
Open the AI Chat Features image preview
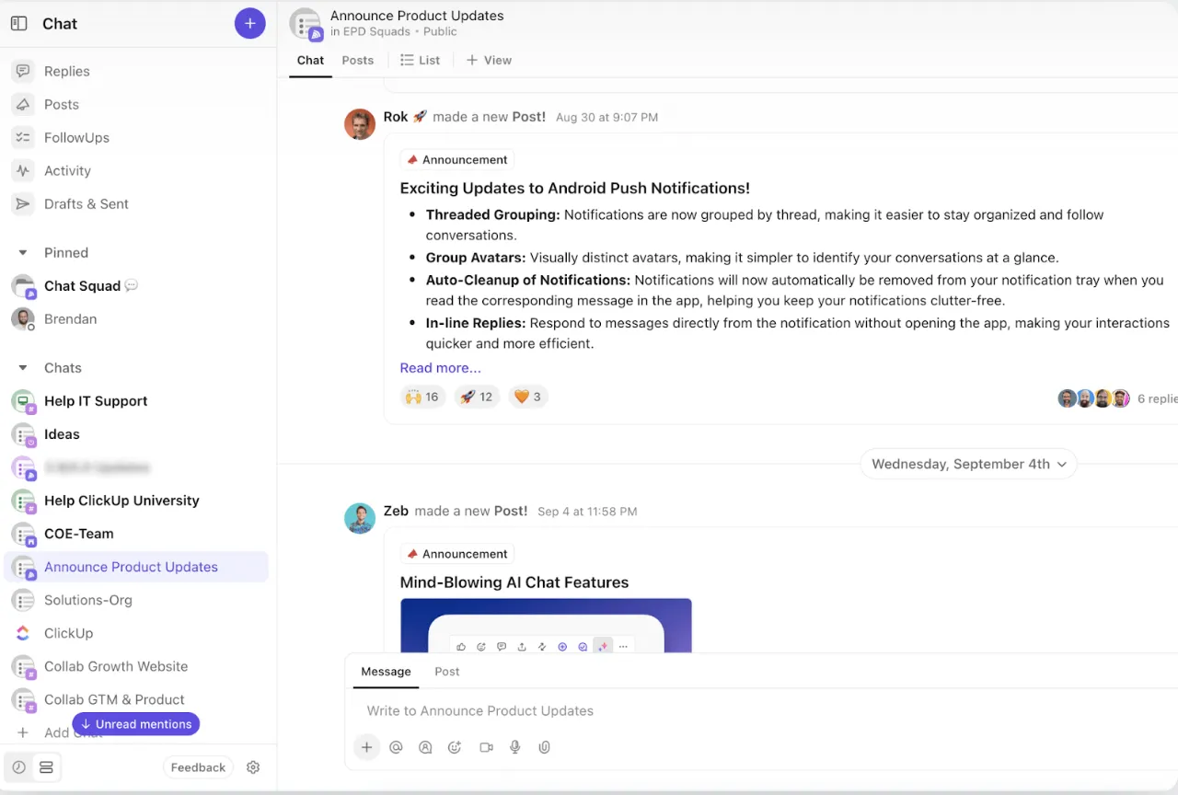pos(546,626)
